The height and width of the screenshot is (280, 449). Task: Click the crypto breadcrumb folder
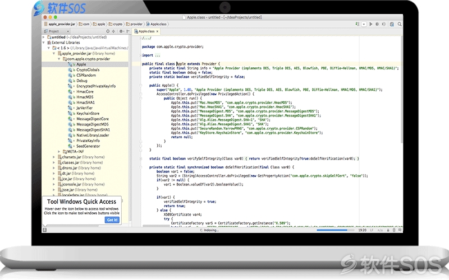pyautogui.click(x=116, y=24)
